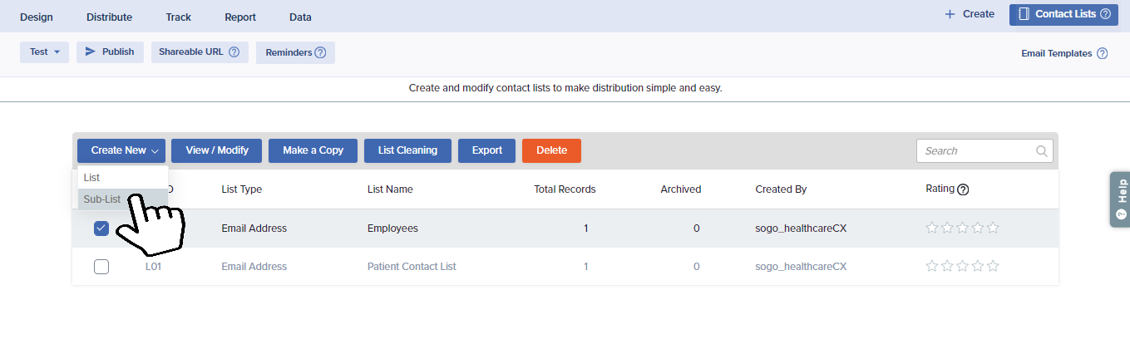Select the Patient Contact List checkbox
Viewport: 1130px width, 349px height.
click(101, 267)
